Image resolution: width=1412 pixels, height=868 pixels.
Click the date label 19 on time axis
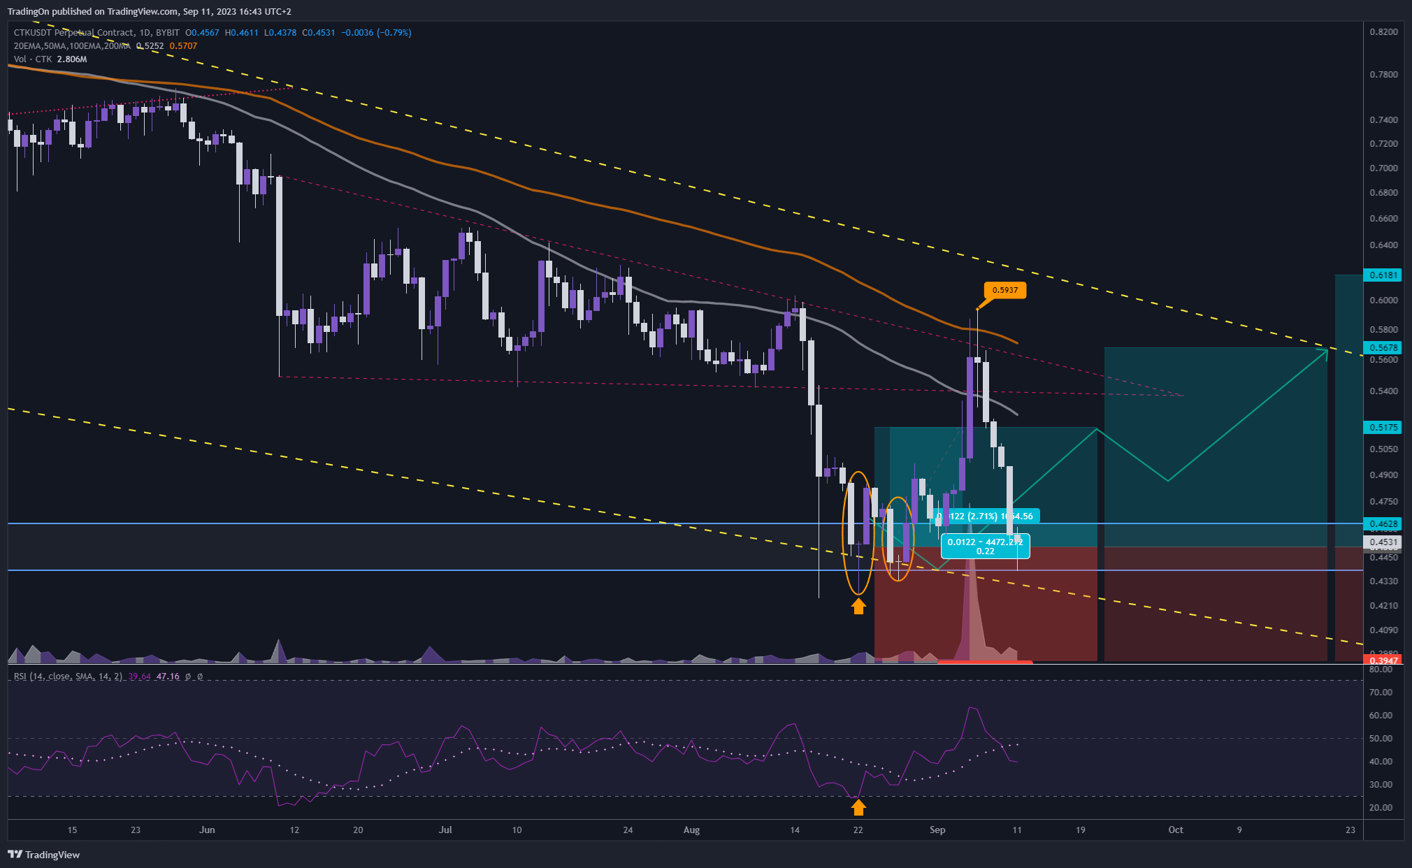[1081, 830]
